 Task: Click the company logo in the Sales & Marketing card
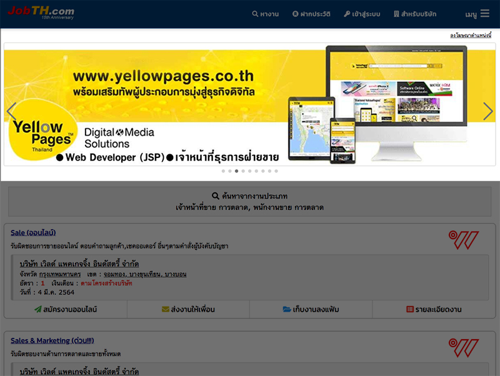click(464, 348)
